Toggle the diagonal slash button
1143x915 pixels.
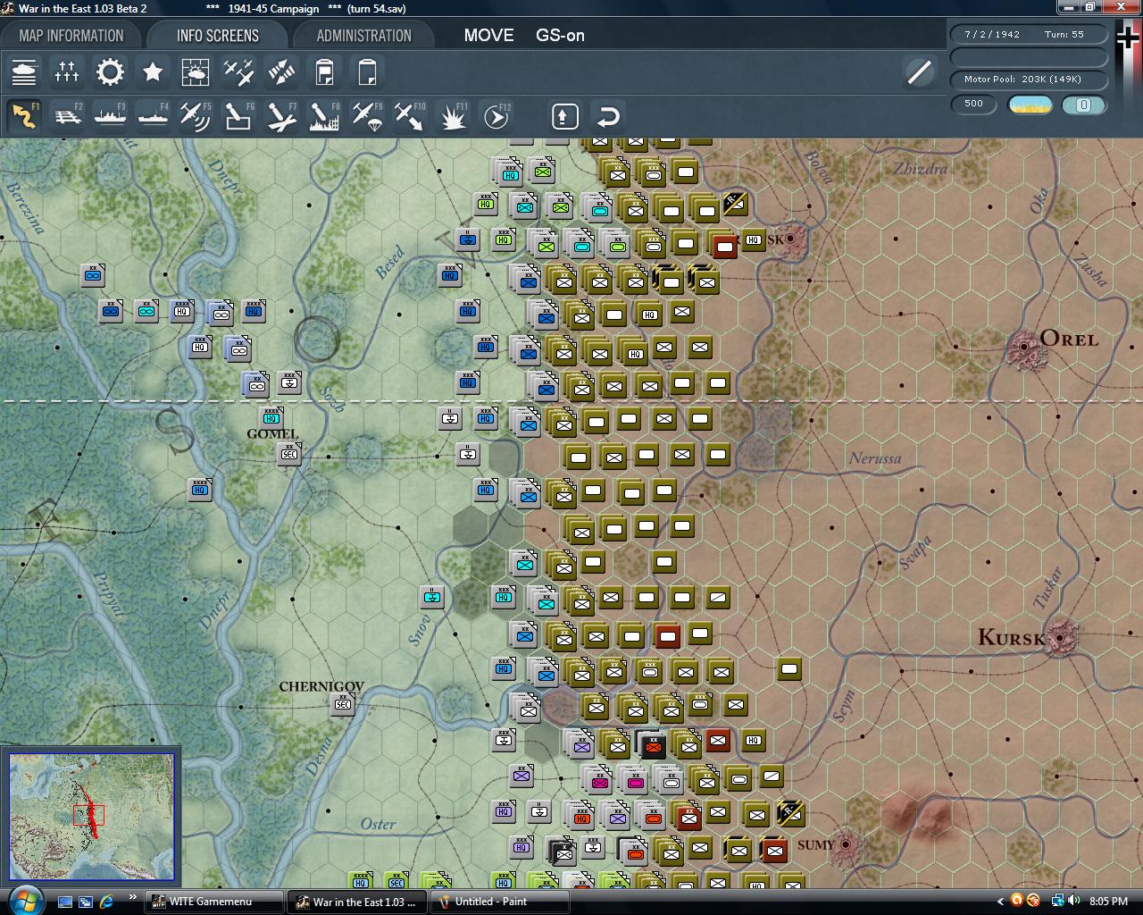click(919, 72)
